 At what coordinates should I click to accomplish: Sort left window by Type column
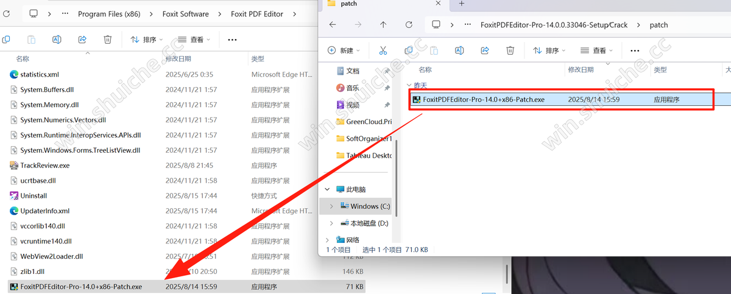tap(258, 58)
